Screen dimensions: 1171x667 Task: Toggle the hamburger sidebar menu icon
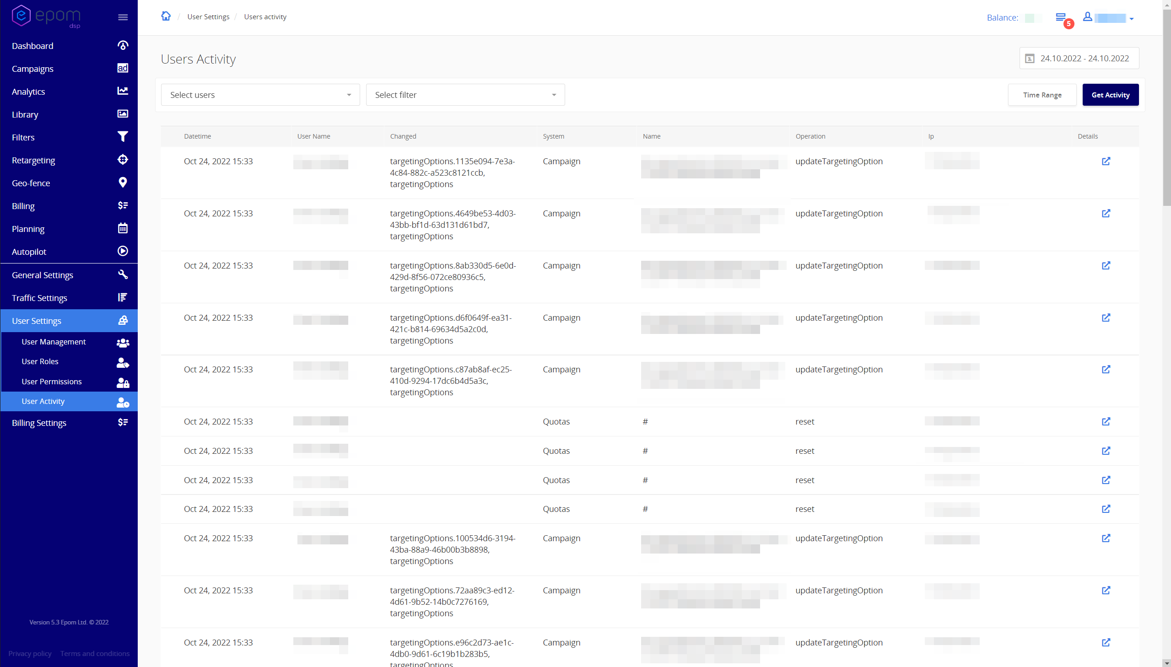coord(123,17)
